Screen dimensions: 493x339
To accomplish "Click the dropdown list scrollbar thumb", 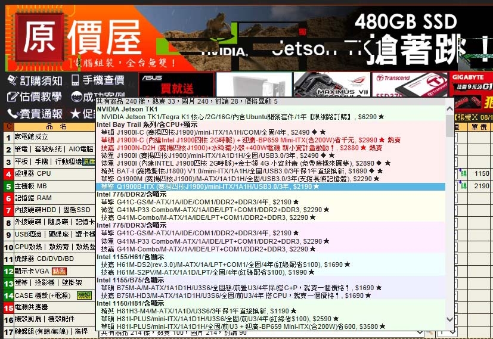I will click(449, 125).
